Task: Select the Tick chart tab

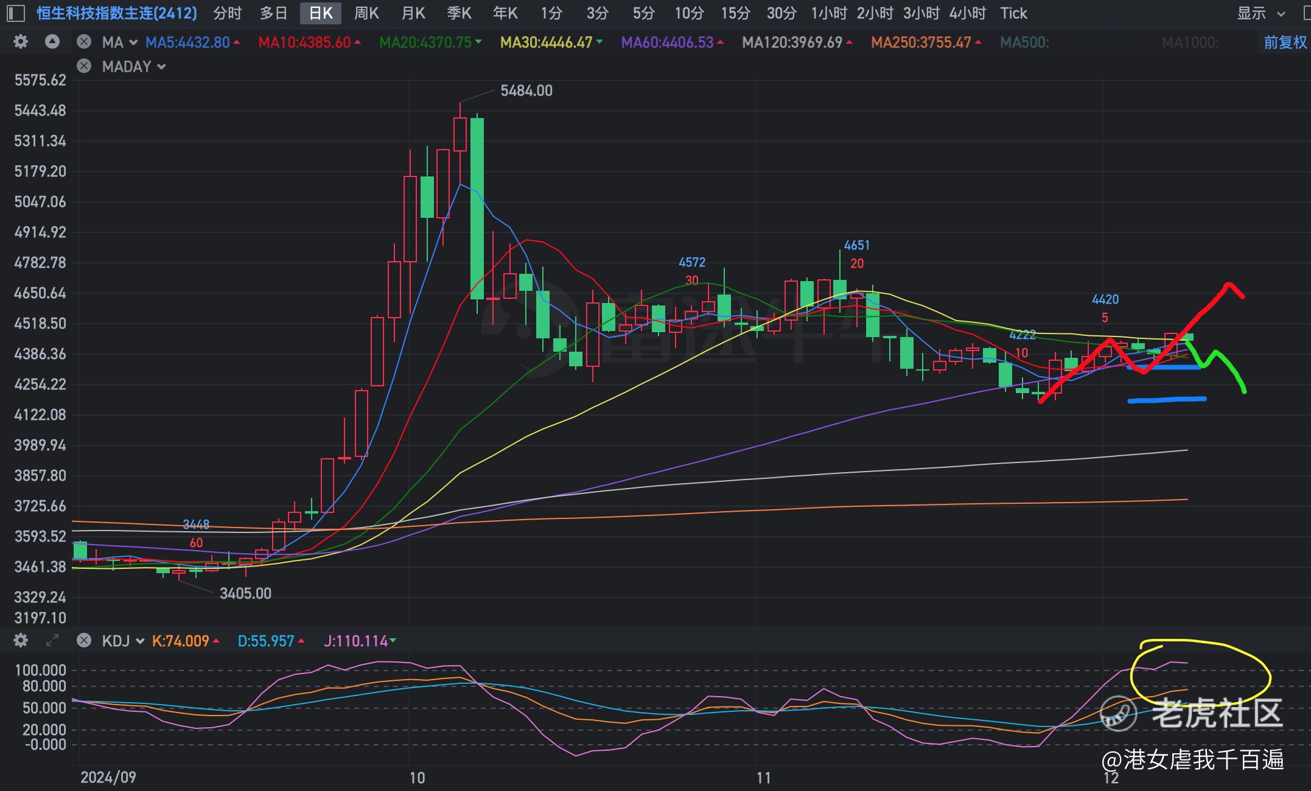Action: (x=1013, y=13)
